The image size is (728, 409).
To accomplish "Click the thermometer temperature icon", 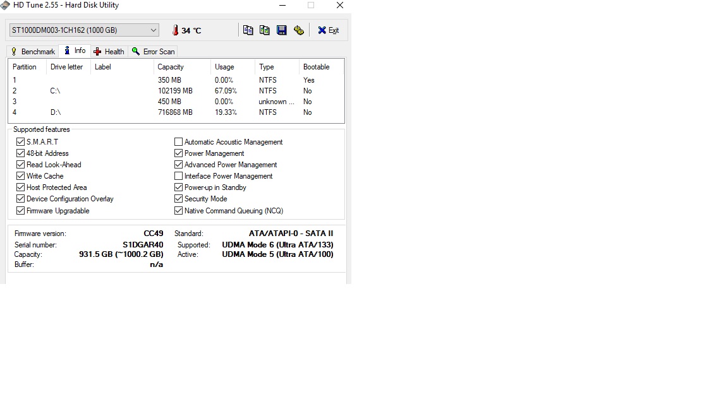I will click(176, 30).
